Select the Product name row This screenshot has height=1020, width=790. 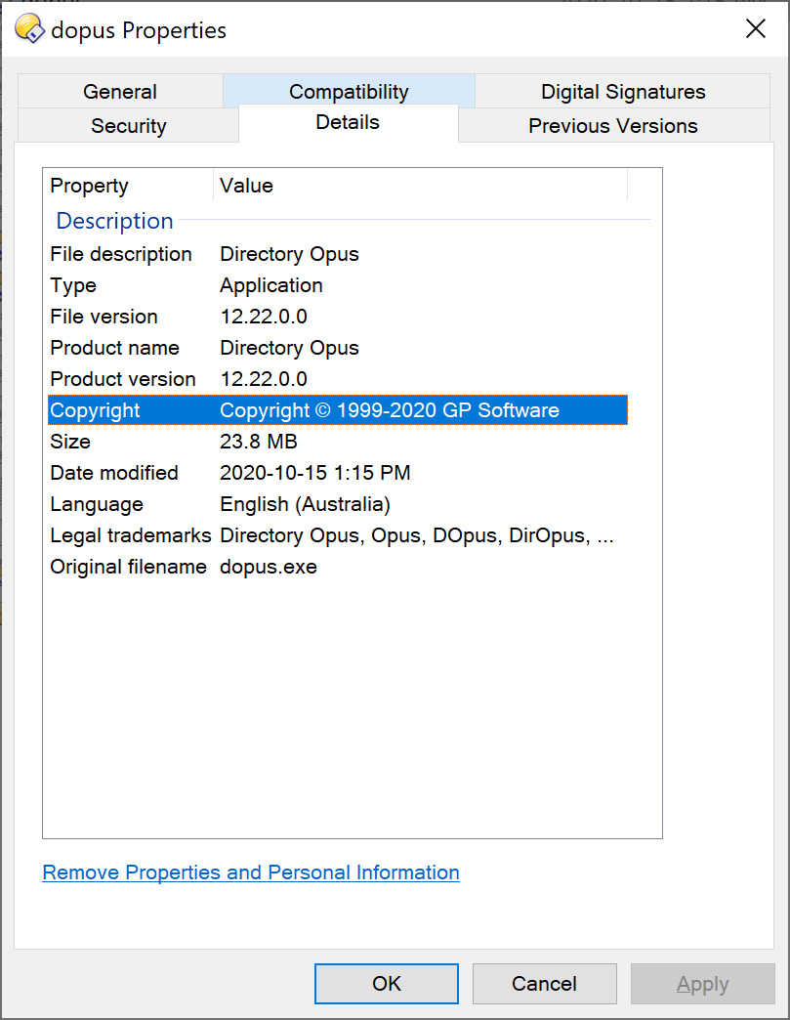[338, 348]
